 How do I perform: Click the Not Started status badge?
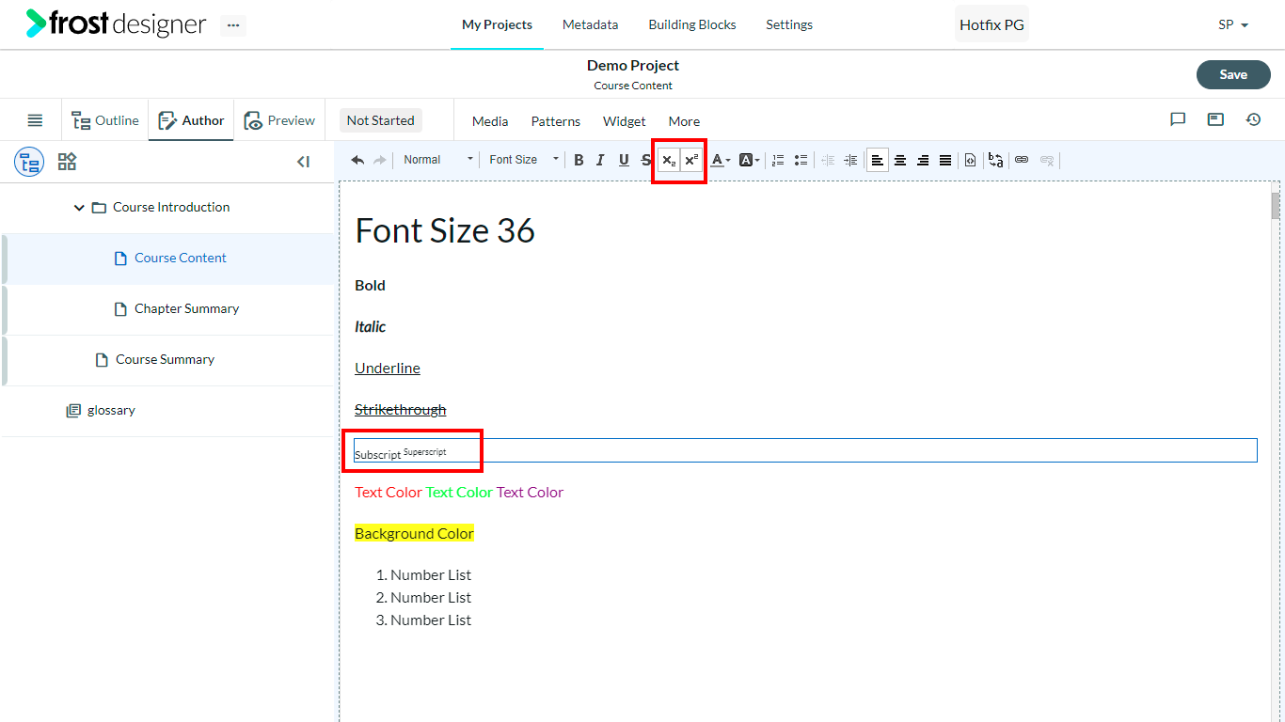(x=380, y=120)
